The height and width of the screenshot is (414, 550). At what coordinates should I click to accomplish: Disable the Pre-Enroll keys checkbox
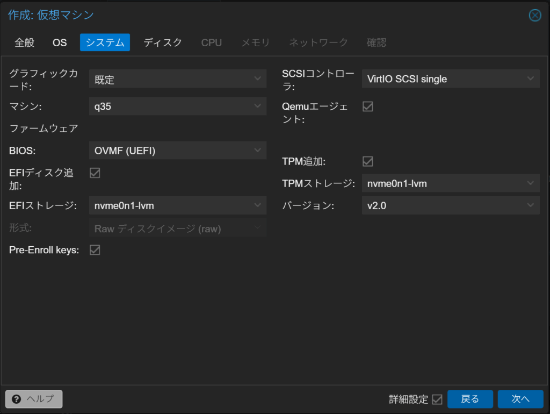coord(95,250)
